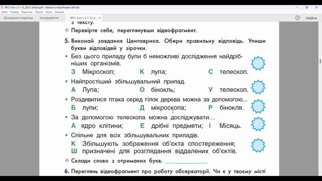322x181 pixels.
Task: Click the green letter У before телескоп
Action: (210, 89)
